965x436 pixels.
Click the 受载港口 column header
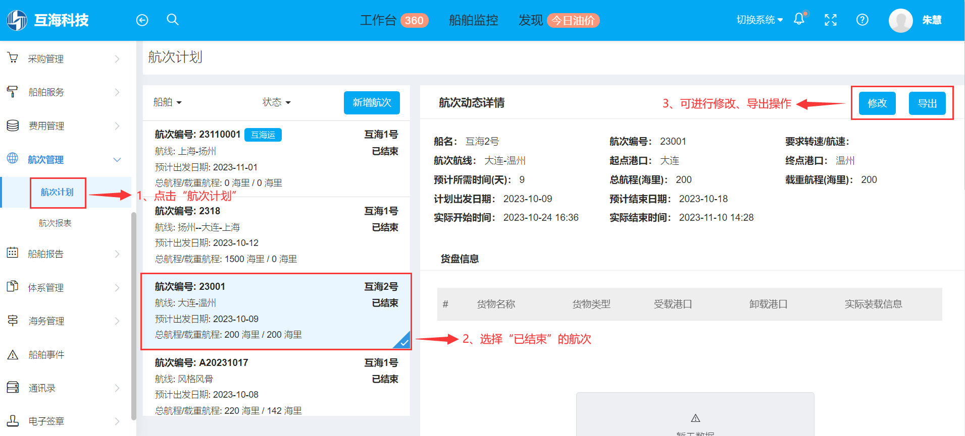tap(673, 304)
